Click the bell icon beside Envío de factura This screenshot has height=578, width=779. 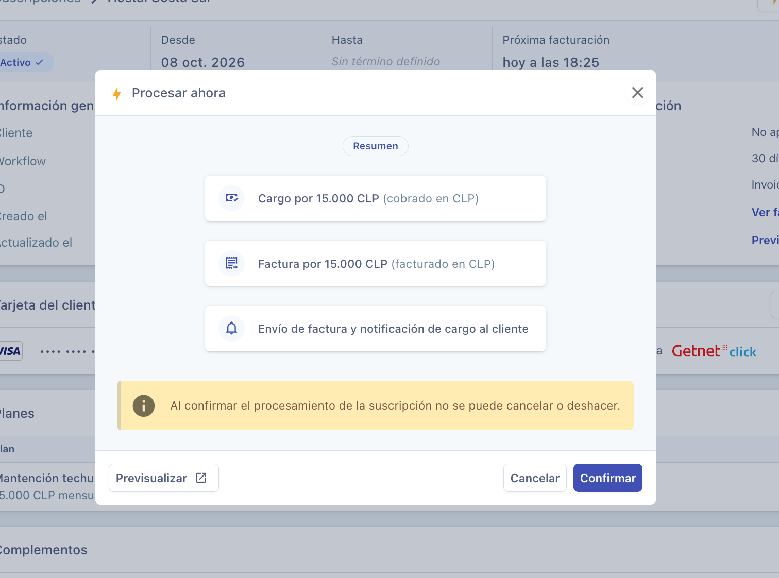(232, 329)
